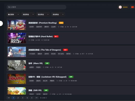Jump to next pages with >> button
Viewport: 135px width, 101px height.
pyautogui.click(x=36, y=98)
